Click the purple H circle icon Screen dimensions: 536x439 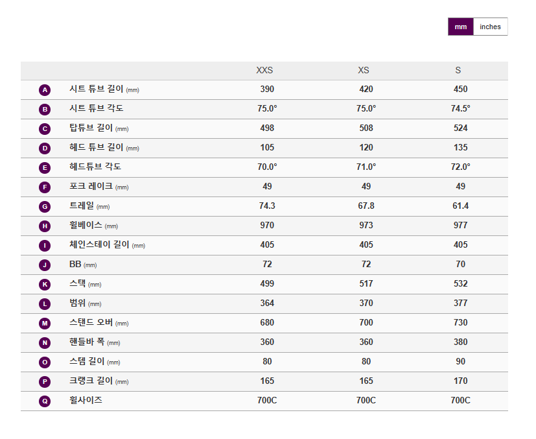[45, 226]
